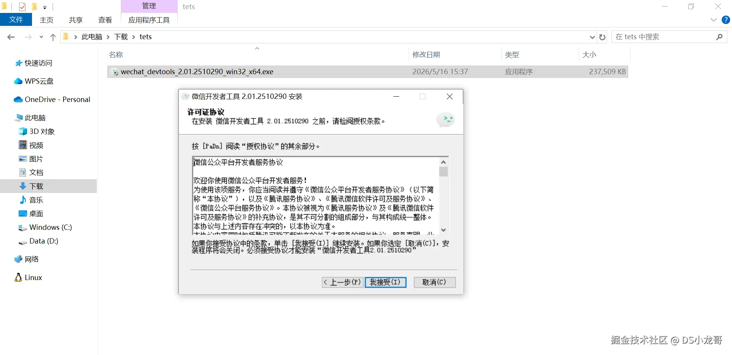Open the 视频 folder in sidebar
Image resolution: width=732 pixels, height=355 pixels.
pyautogui.click(x=36, y=145)
